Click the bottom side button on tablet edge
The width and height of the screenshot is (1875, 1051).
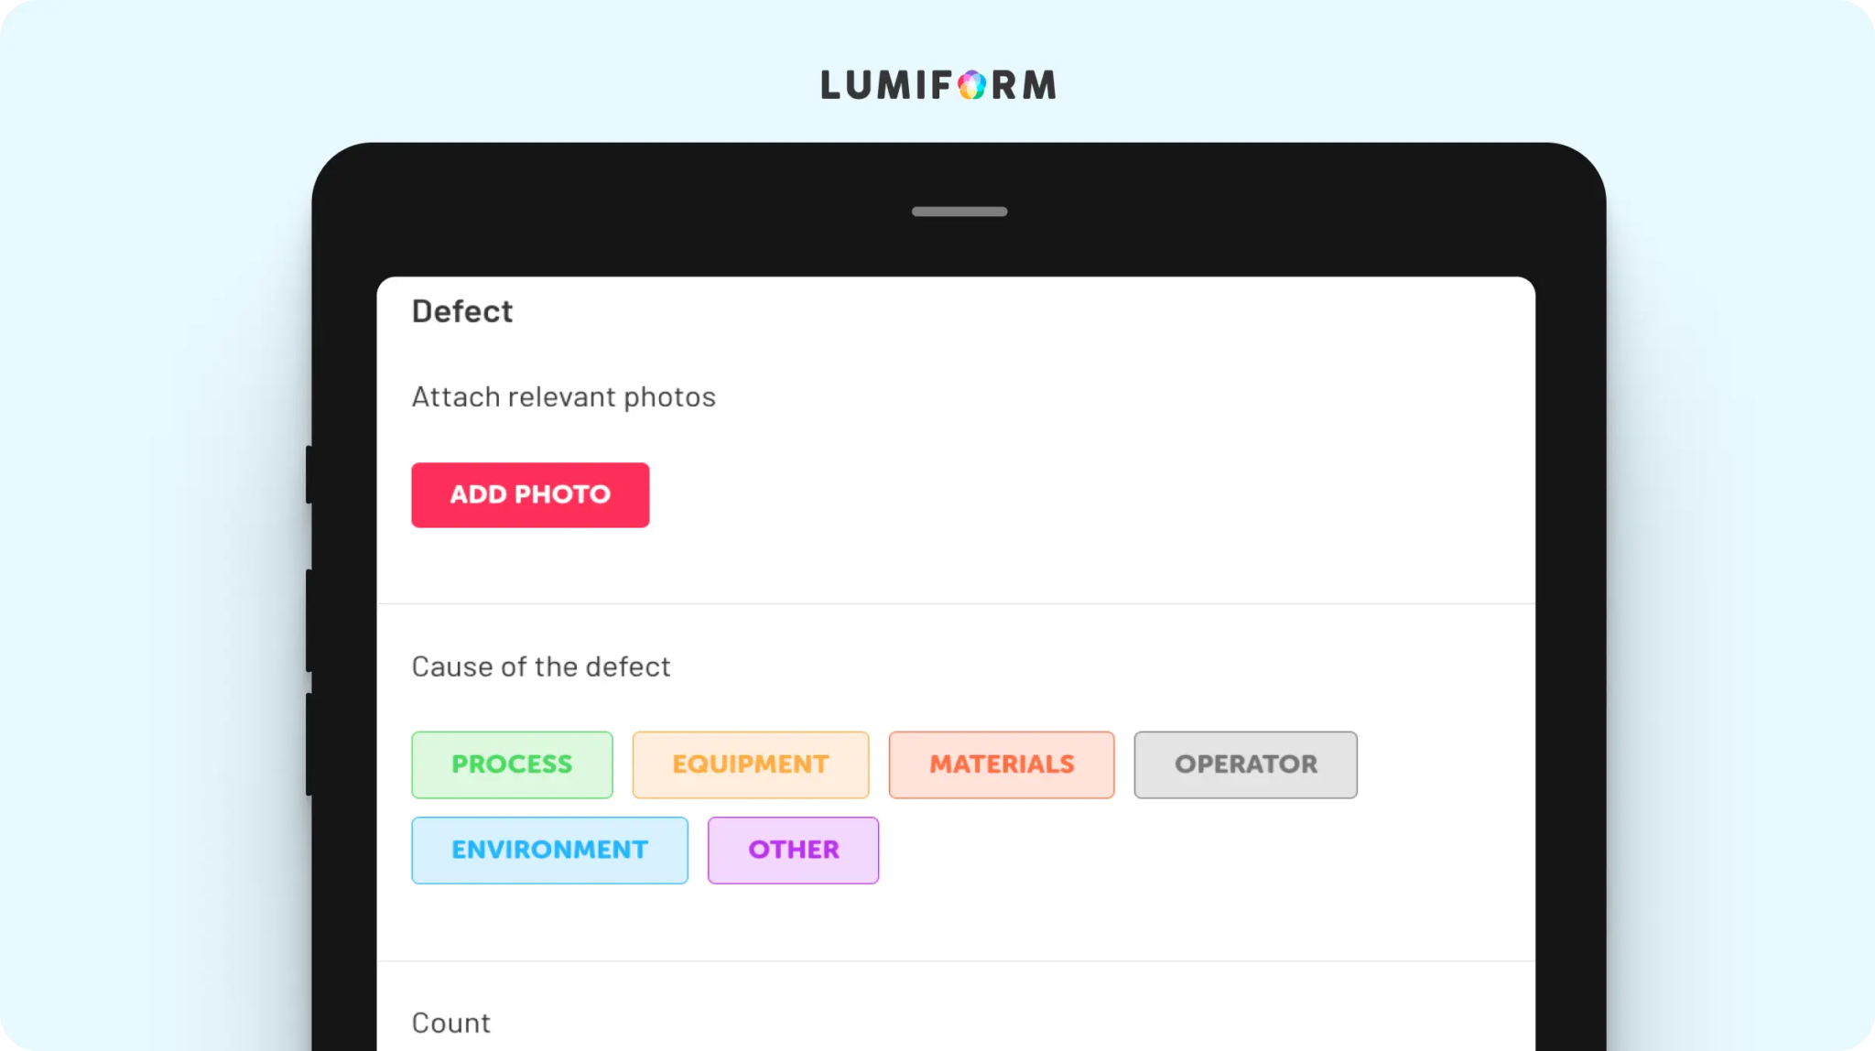(x=309, y=744)
